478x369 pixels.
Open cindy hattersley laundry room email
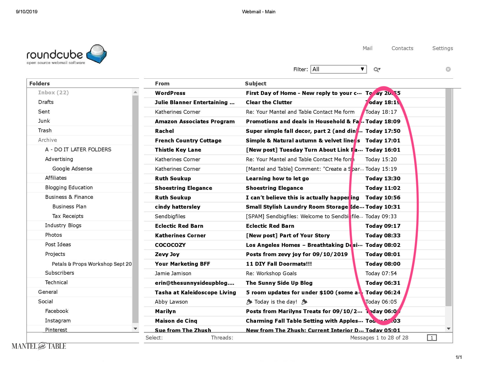pos(294,207)
